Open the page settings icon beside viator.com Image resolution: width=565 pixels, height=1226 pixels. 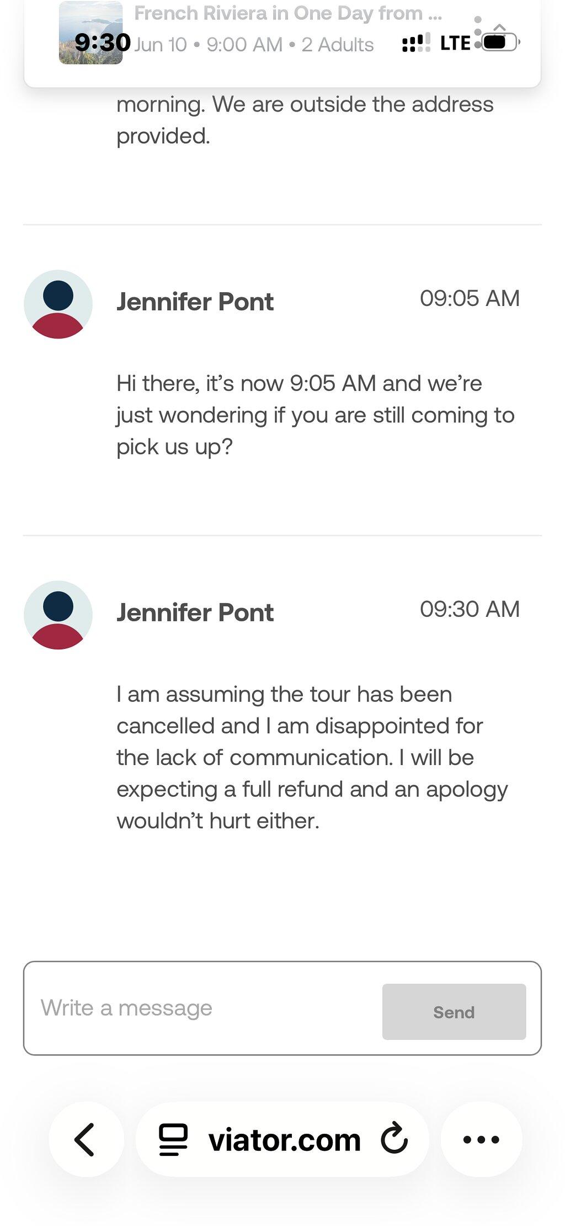(x=173, y=1140)
